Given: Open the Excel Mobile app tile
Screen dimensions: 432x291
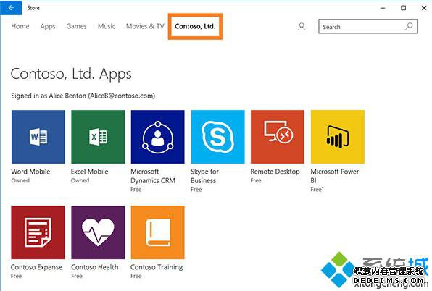Looking at the screenshot, I should tap(98, 137).
